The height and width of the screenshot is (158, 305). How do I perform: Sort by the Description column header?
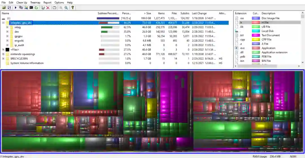pyautogui.click(x=268, y=14)
